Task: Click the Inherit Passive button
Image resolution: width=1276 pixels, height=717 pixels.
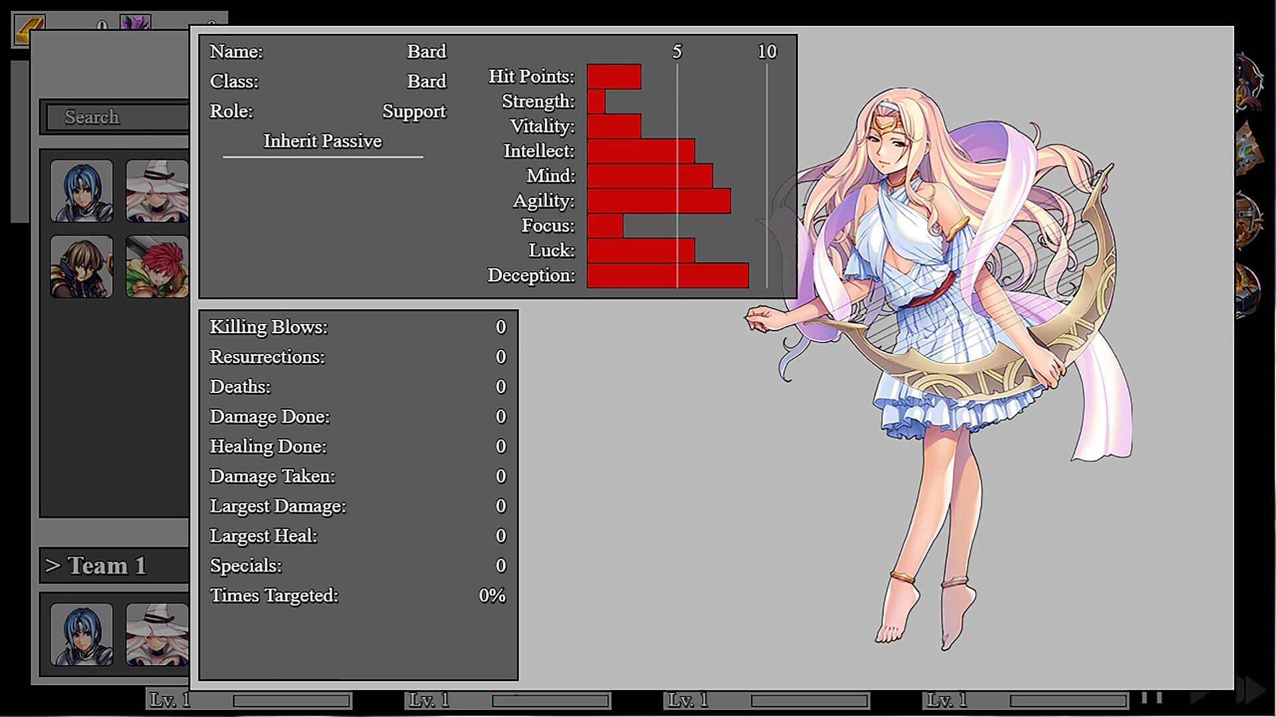Action: tap(322, 141)
